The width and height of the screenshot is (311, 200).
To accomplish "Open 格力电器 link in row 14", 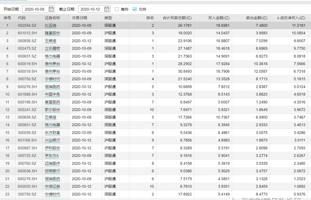I will click(52, 125).
